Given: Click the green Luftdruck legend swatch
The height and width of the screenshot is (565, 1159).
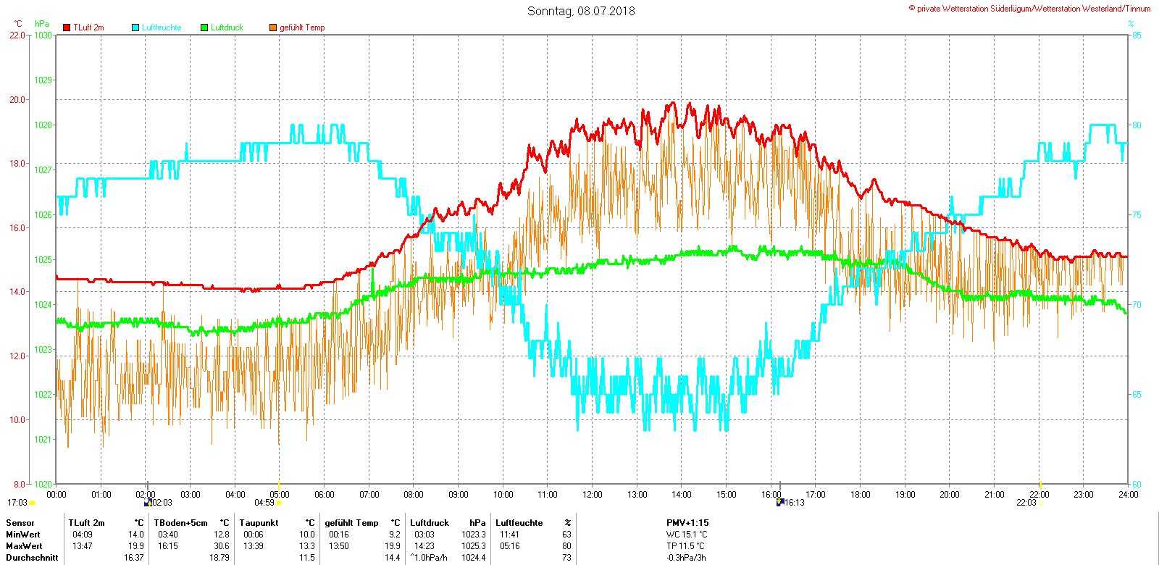Looking at the screenshot, I should [204, 28].
